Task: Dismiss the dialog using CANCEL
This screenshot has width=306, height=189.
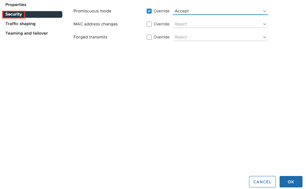Action: tap(262, 181)
